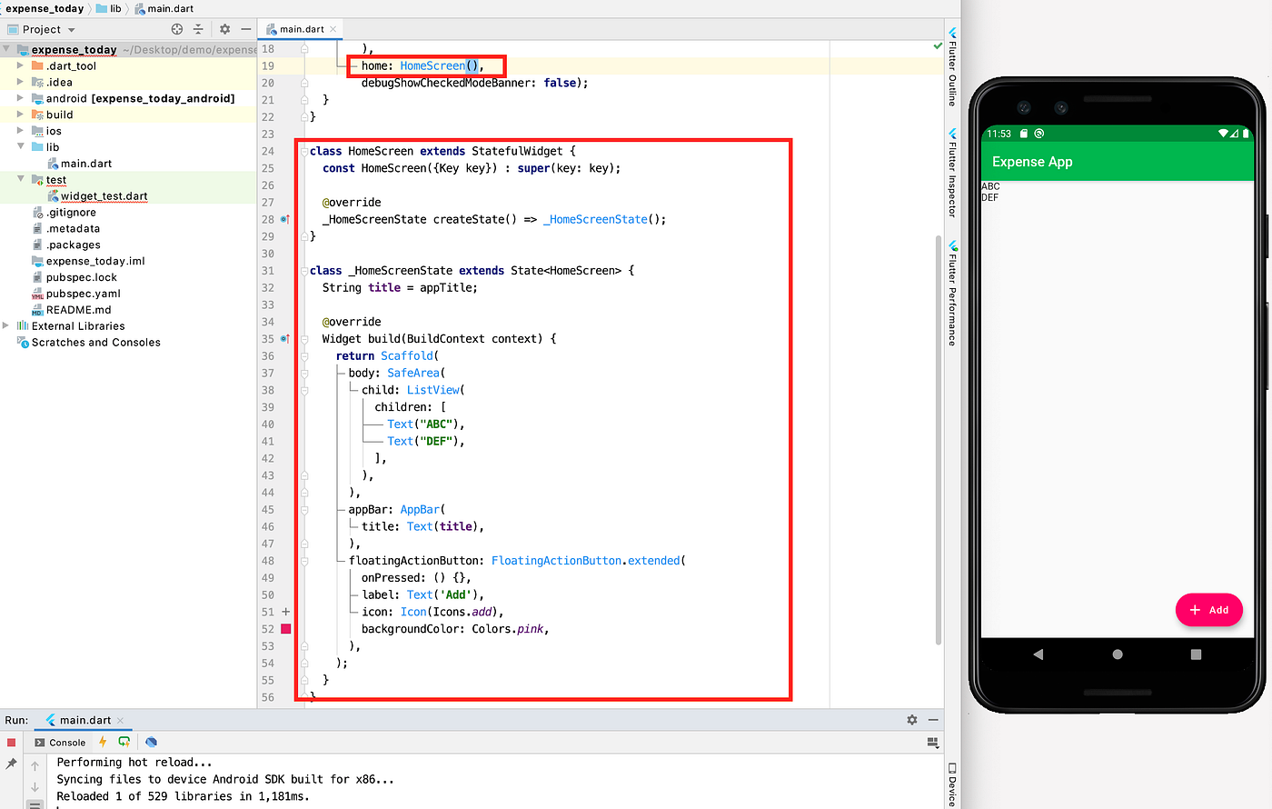
Task: Pin the Run tool window
Action: [x=12, y=764]
